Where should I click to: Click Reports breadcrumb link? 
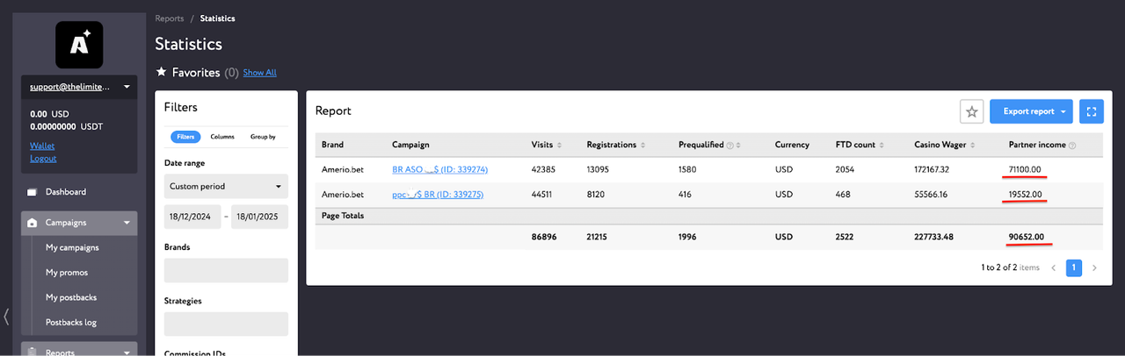tap(170, 18)
